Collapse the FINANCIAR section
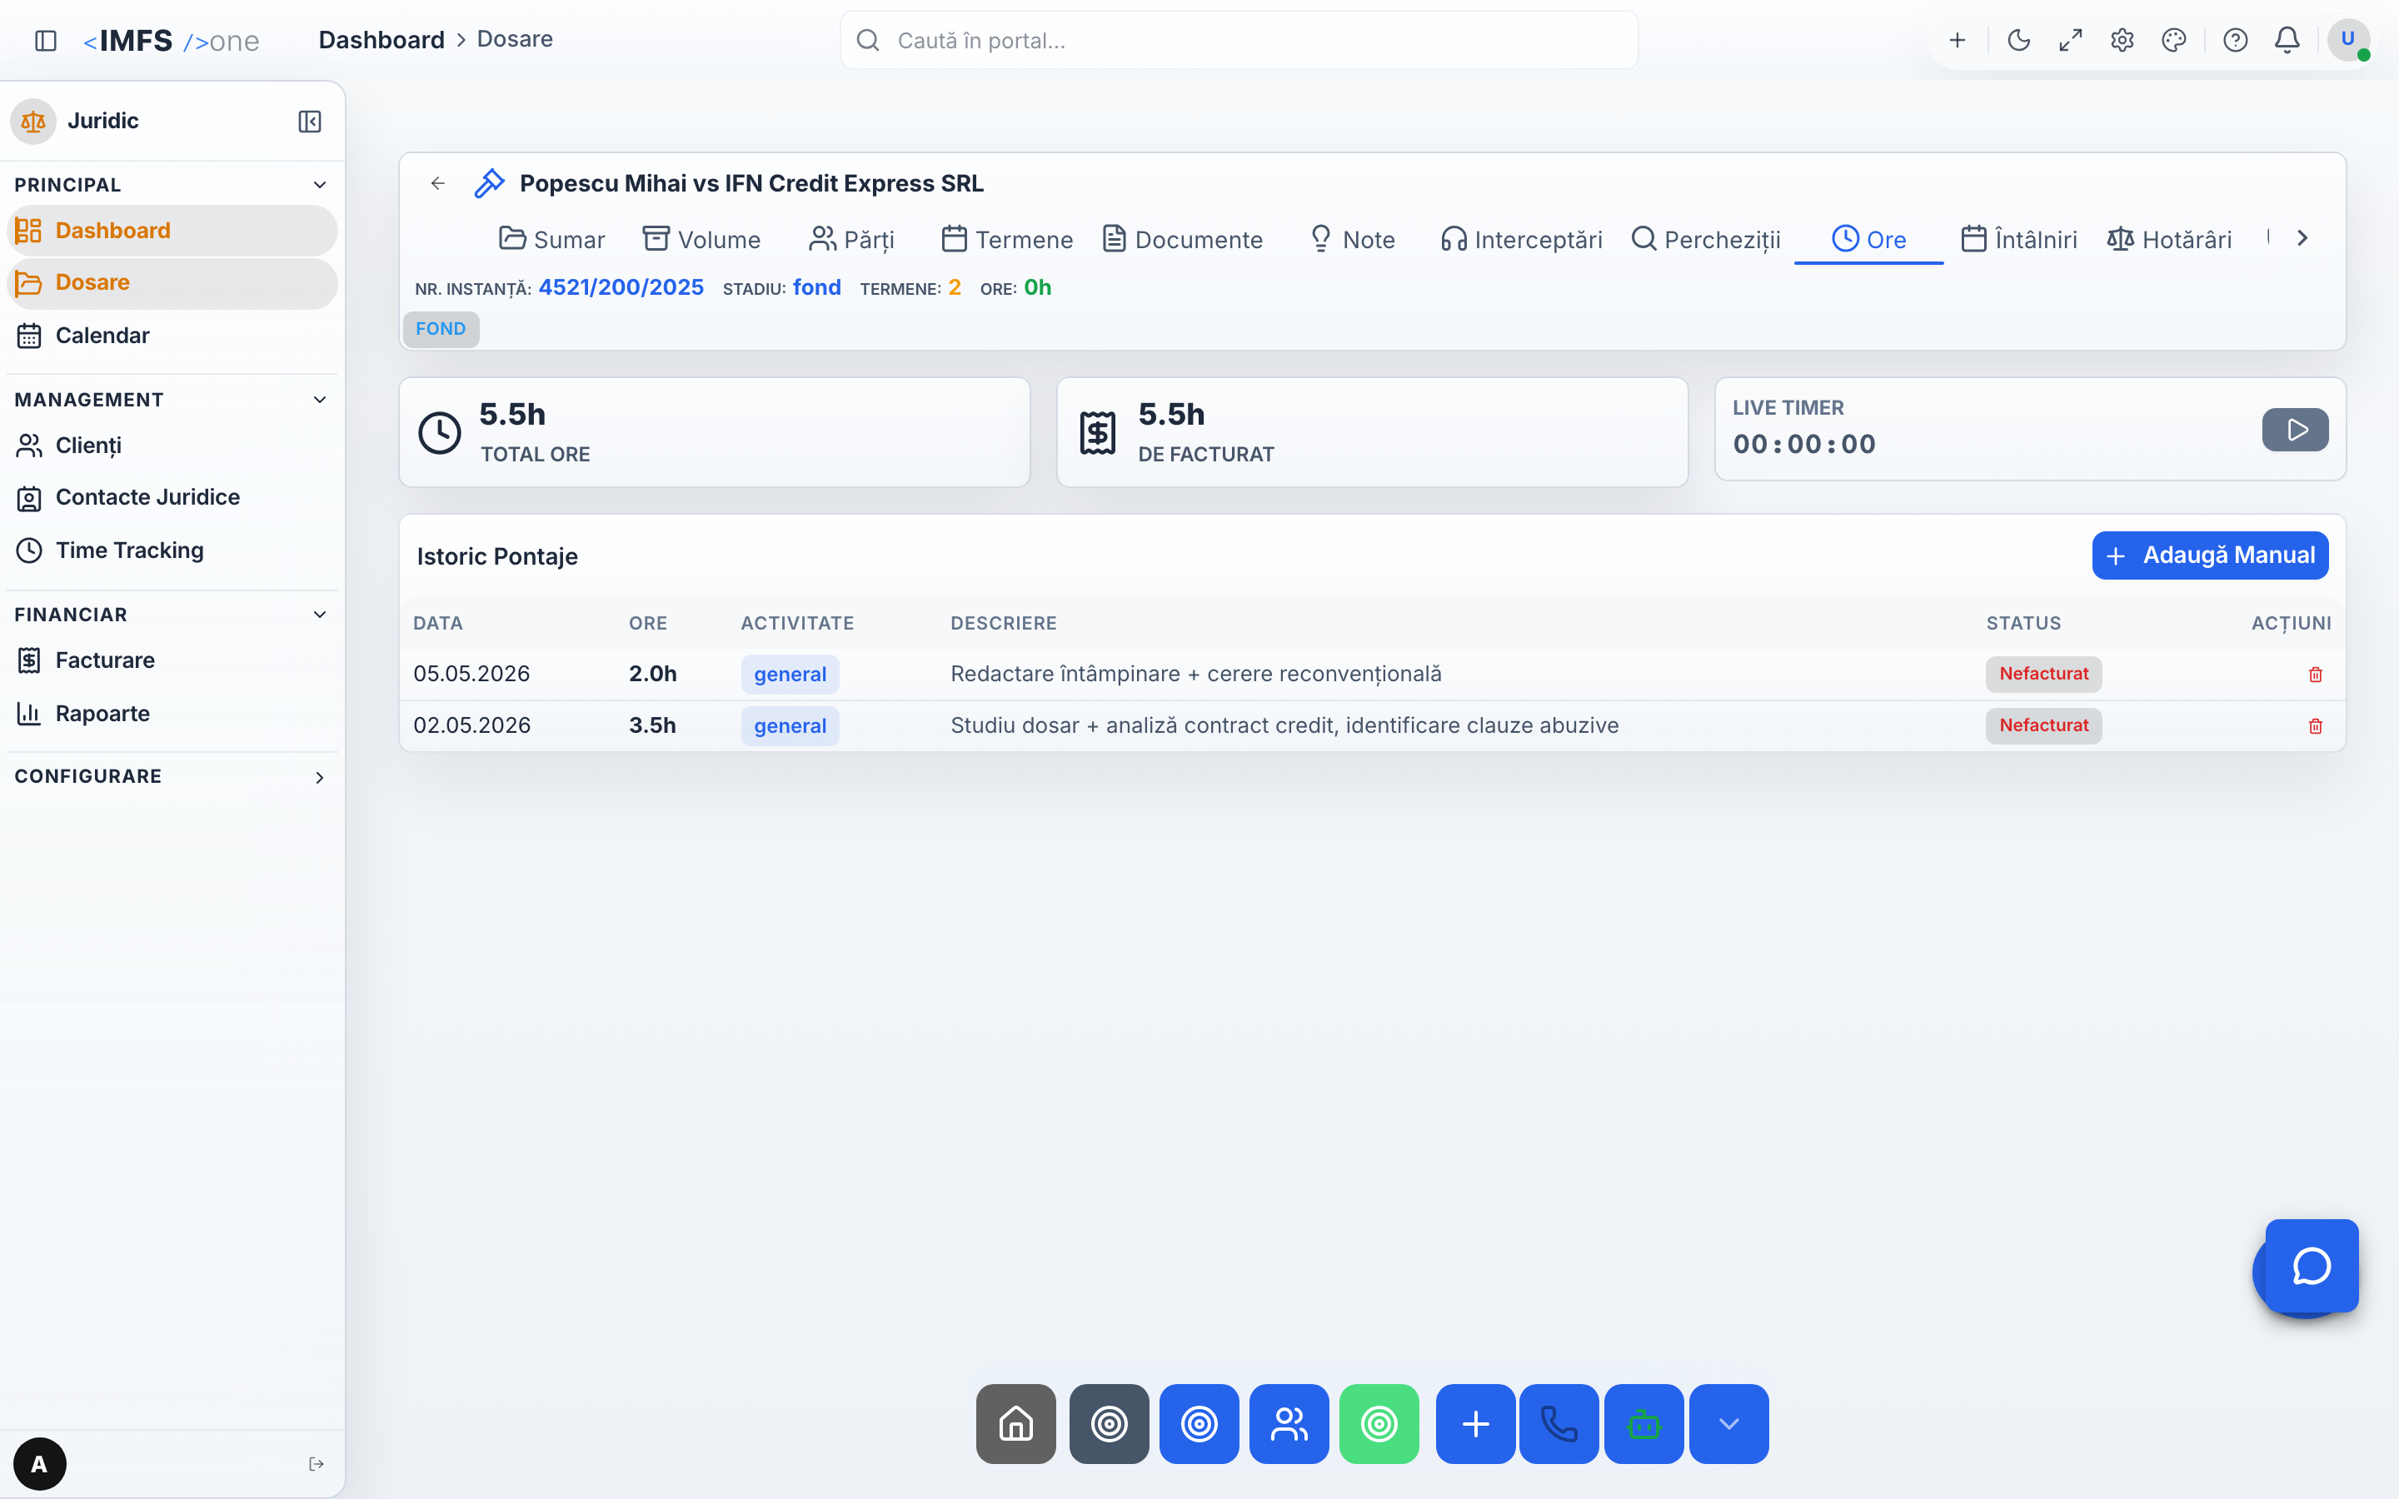 pos(319,615)
